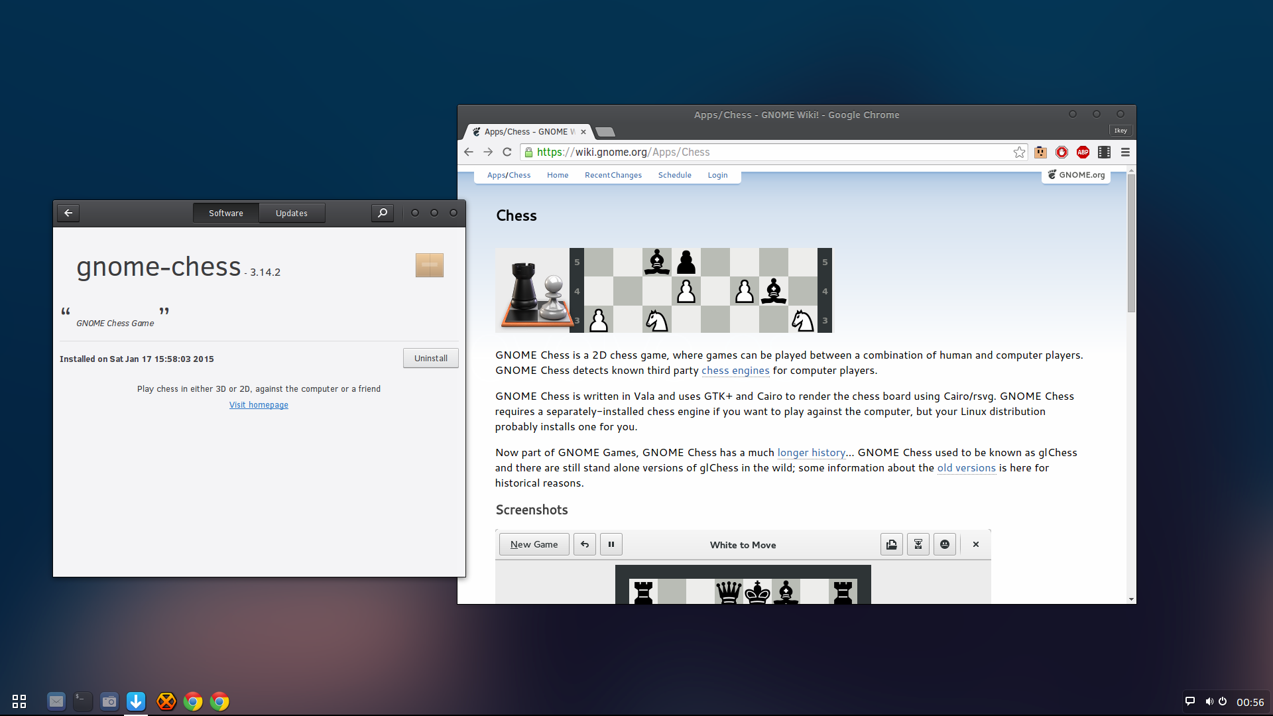Click save icon in chess screenshot
Screen dimensions: 1273x716
point(892,544)
